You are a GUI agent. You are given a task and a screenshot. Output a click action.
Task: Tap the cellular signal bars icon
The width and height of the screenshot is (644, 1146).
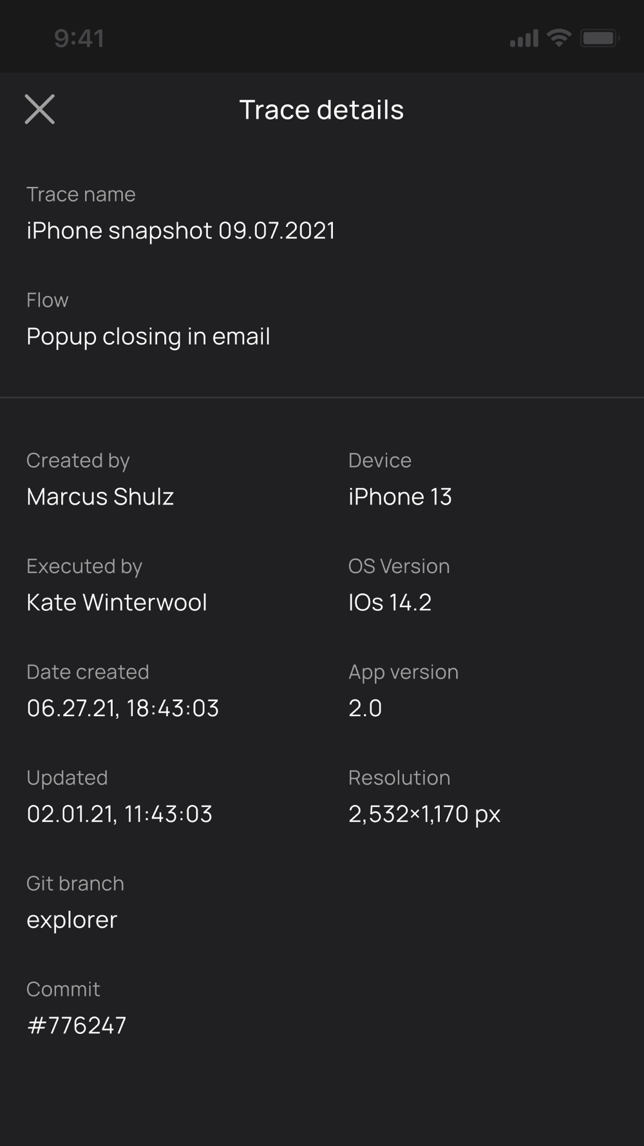[524, 39]
